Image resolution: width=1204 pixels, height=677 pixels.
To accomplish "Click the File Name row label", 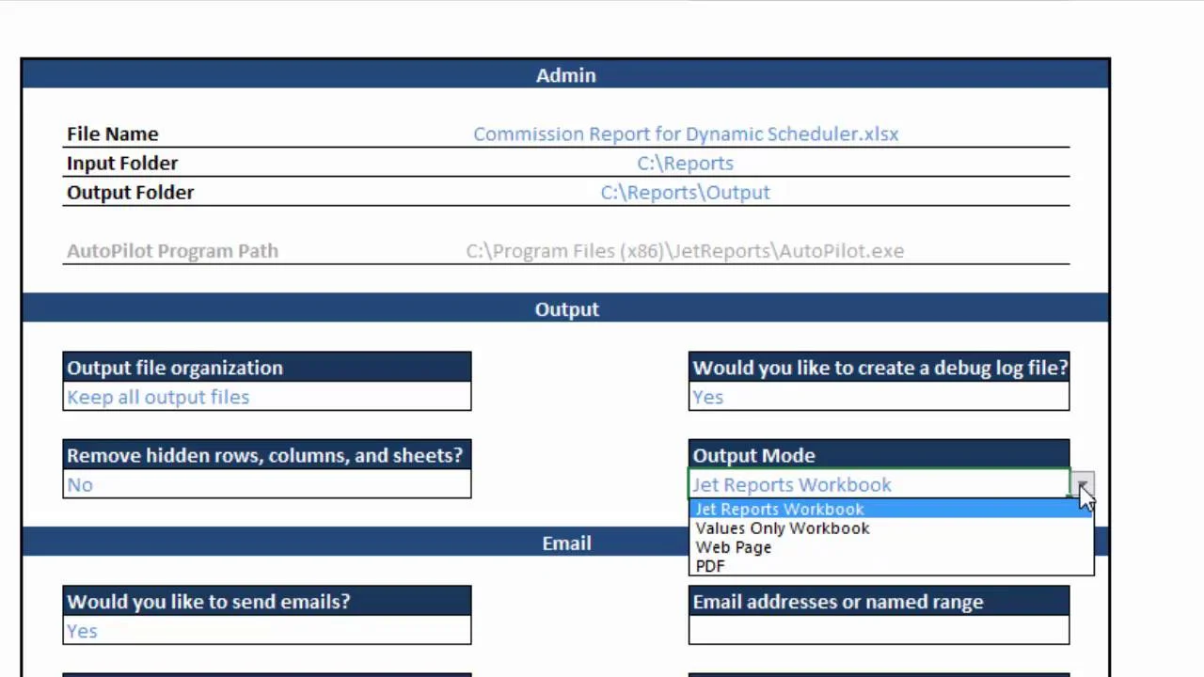I will point(112,134).
